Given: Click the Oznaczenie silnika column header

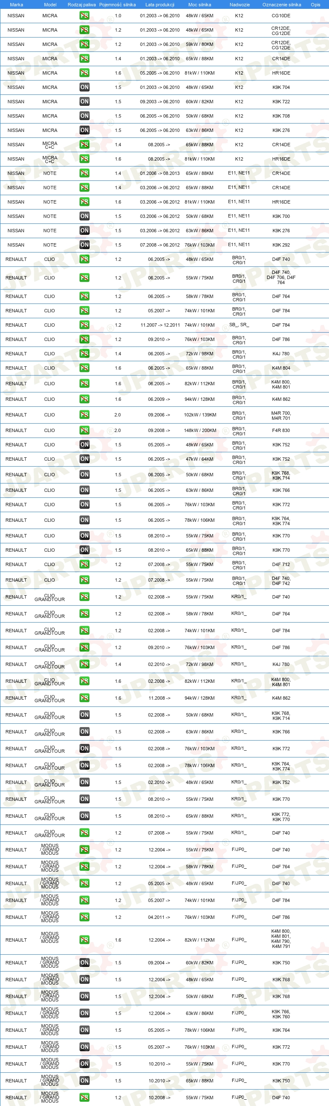Looking at the screenshot, I should 281,5.
